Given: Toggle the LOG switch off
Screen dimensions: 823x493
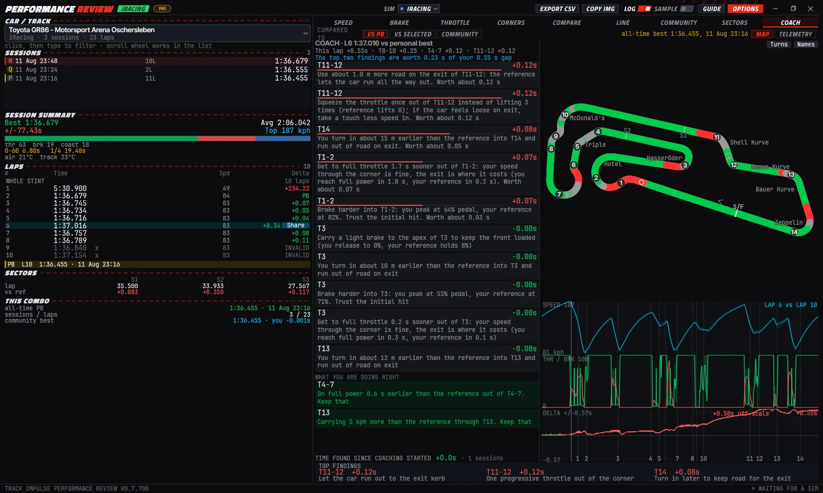Looking at the screenshot, I should (x=645, y=9).
